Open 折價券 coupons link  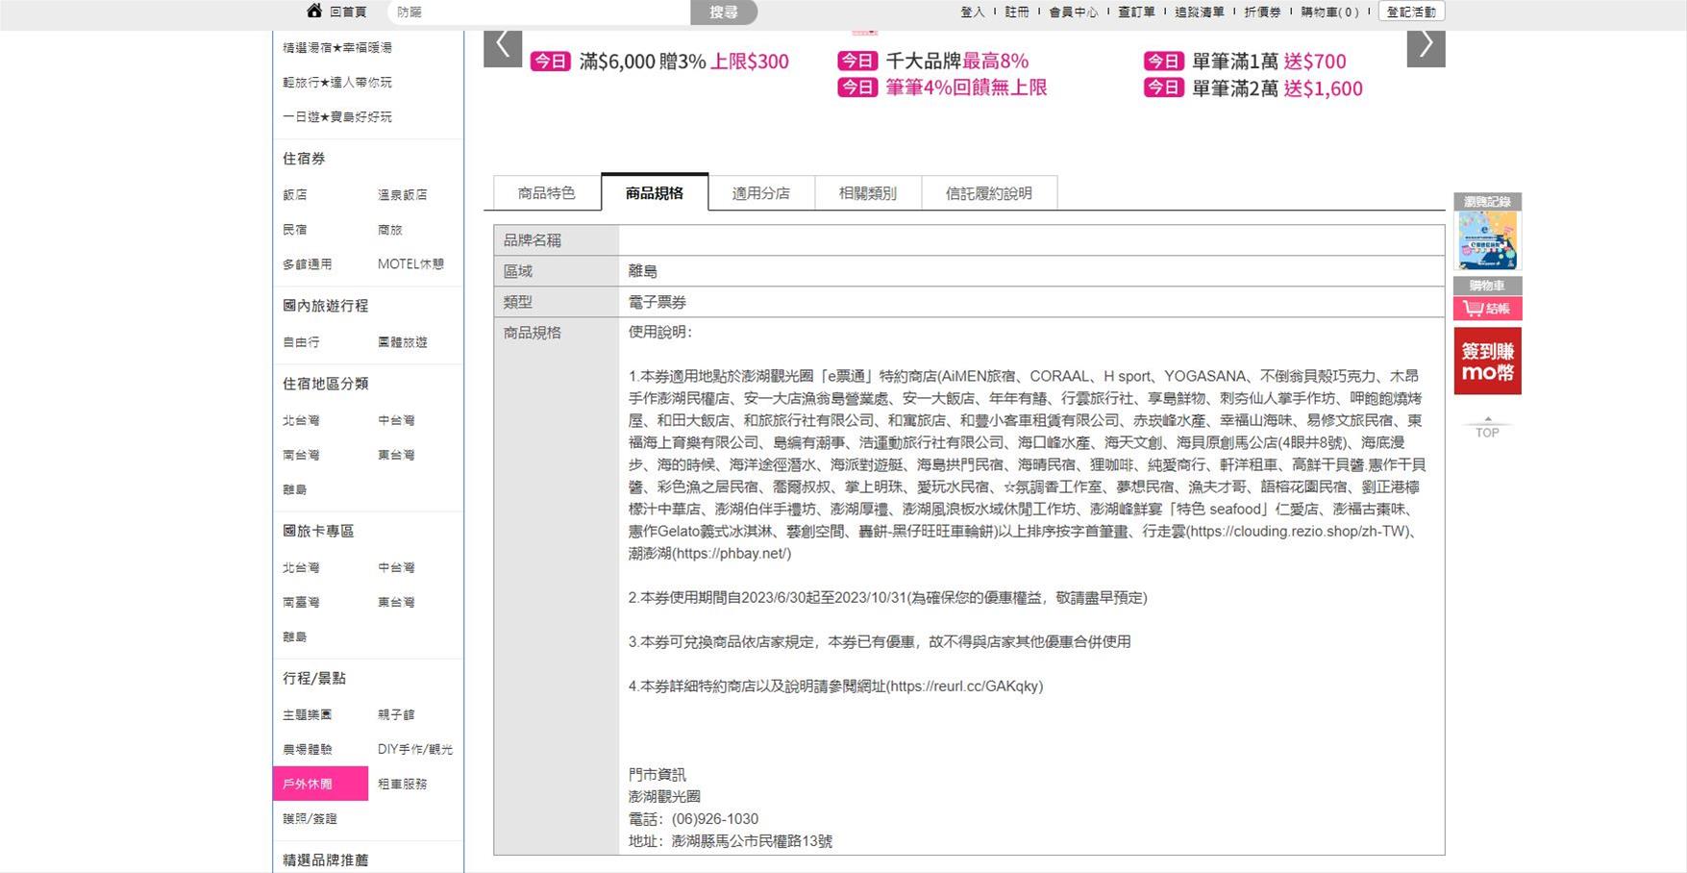[1262, 12]
